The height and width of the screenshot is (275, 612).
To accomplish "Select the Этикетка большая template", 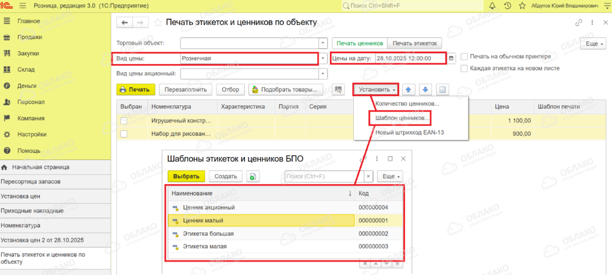I will 285,233.
